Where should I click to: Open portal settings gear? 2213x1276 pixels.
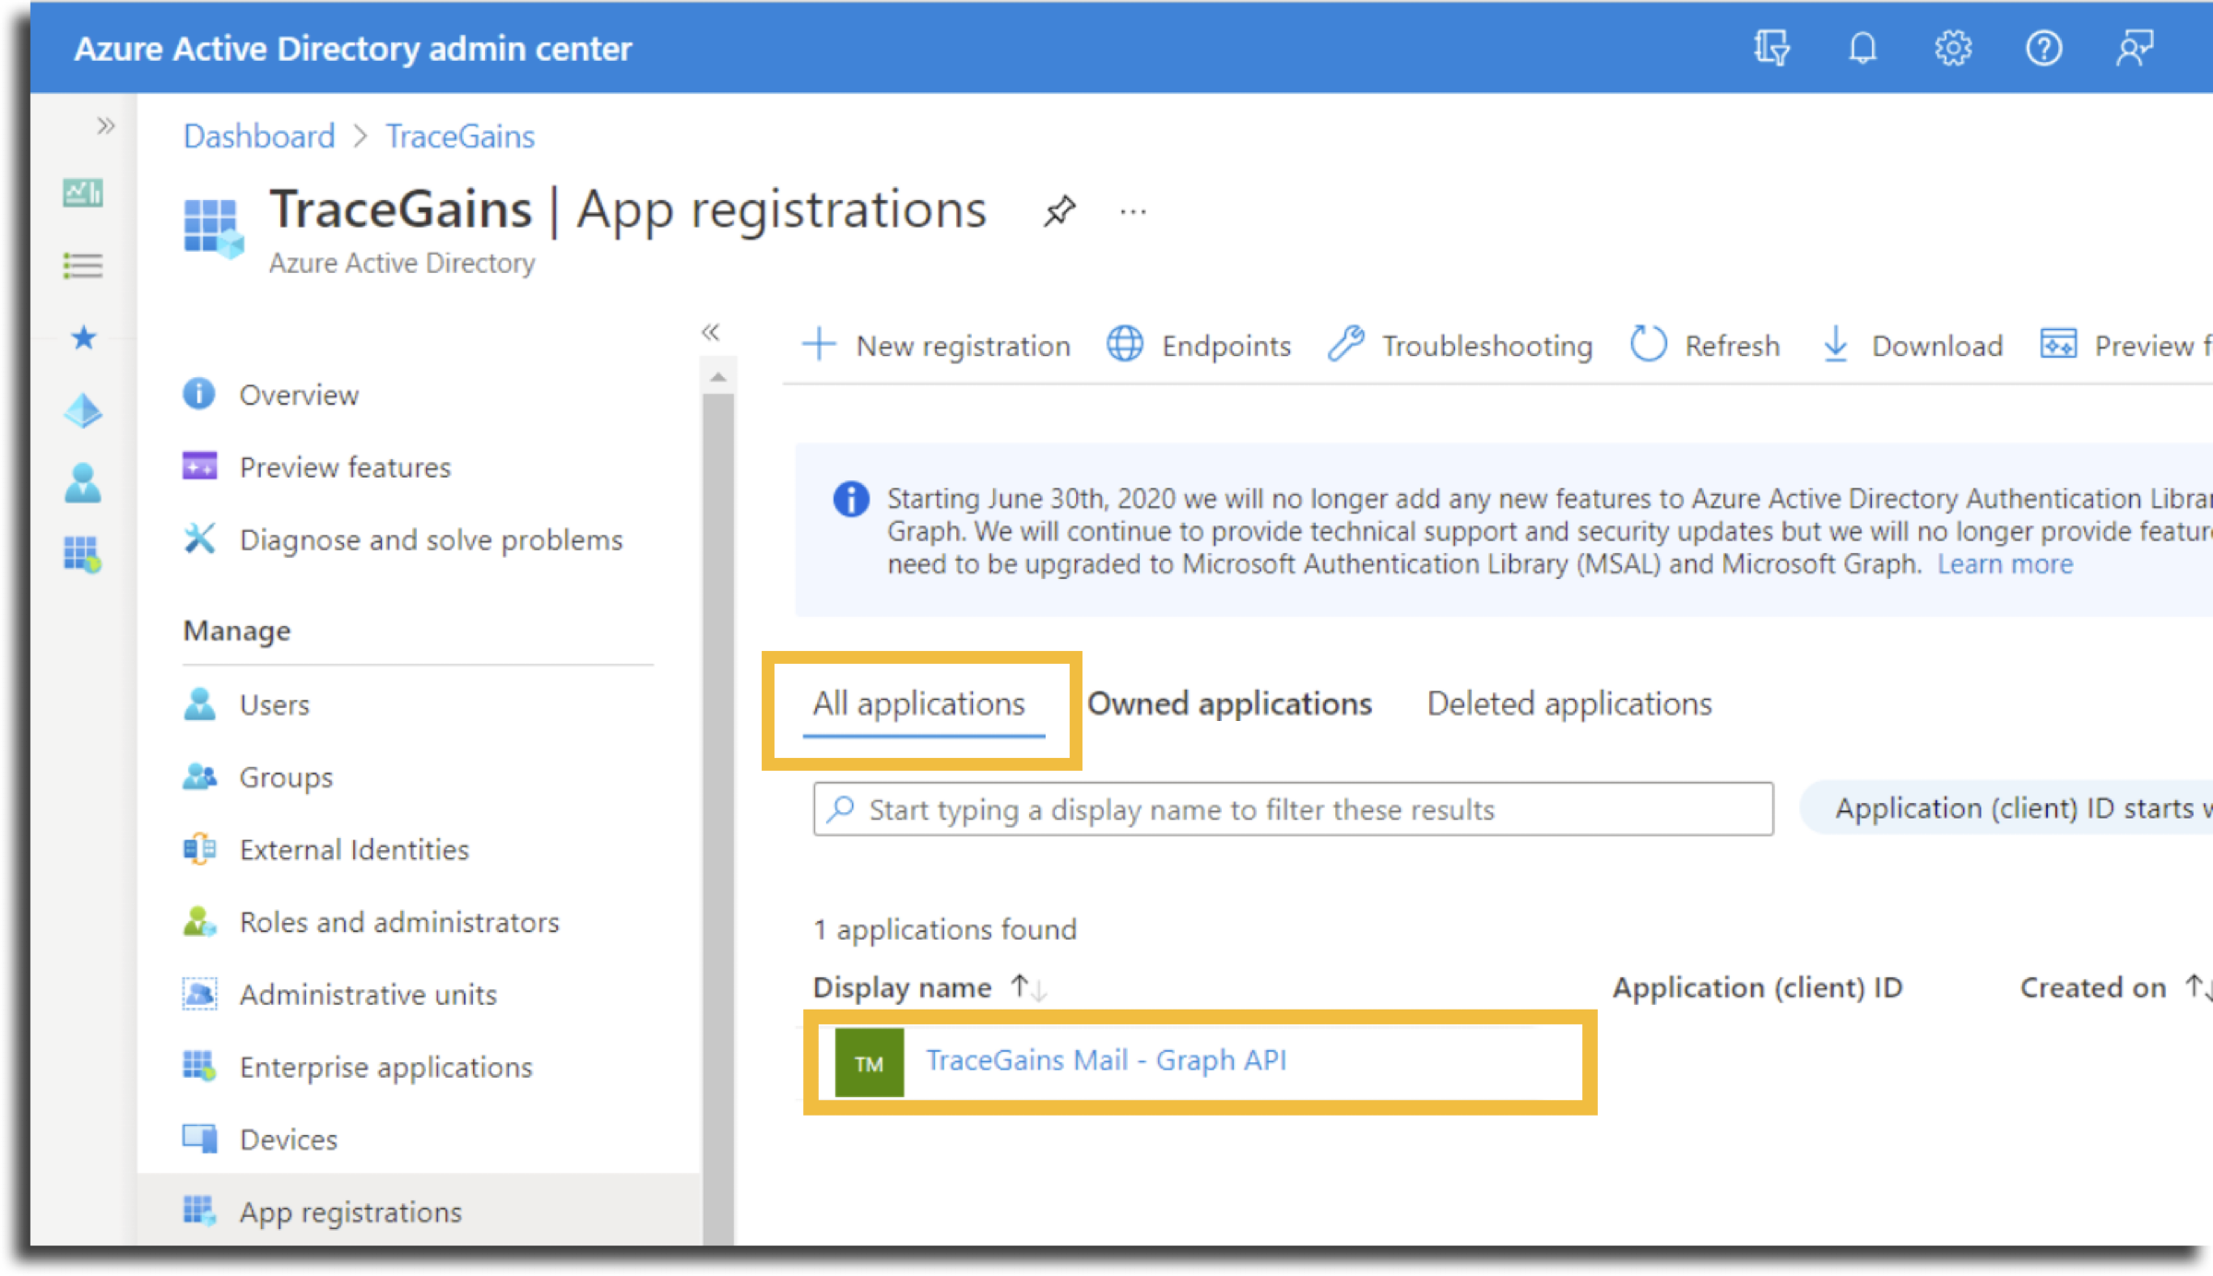(x=1953, y=48)
